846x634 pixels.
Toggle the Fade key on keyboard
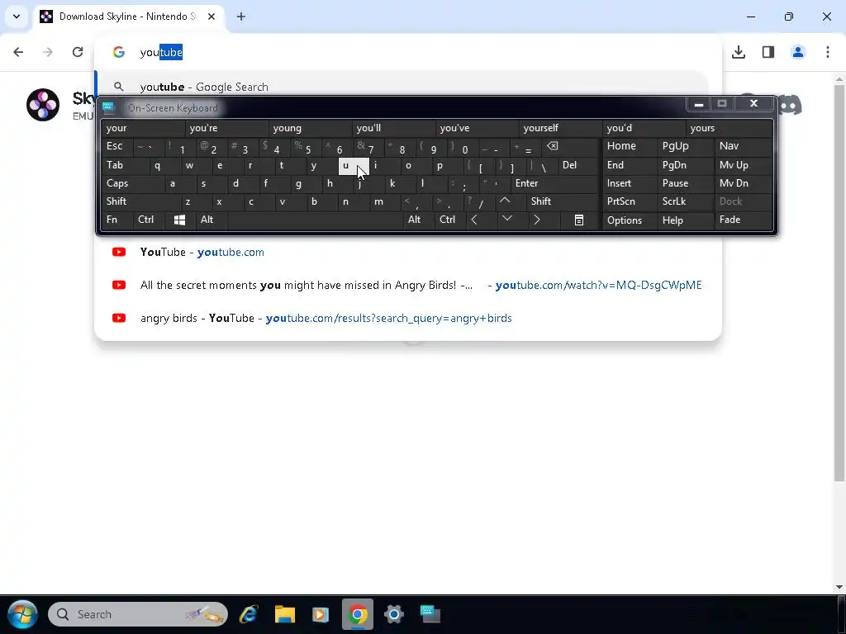(744, 220)
